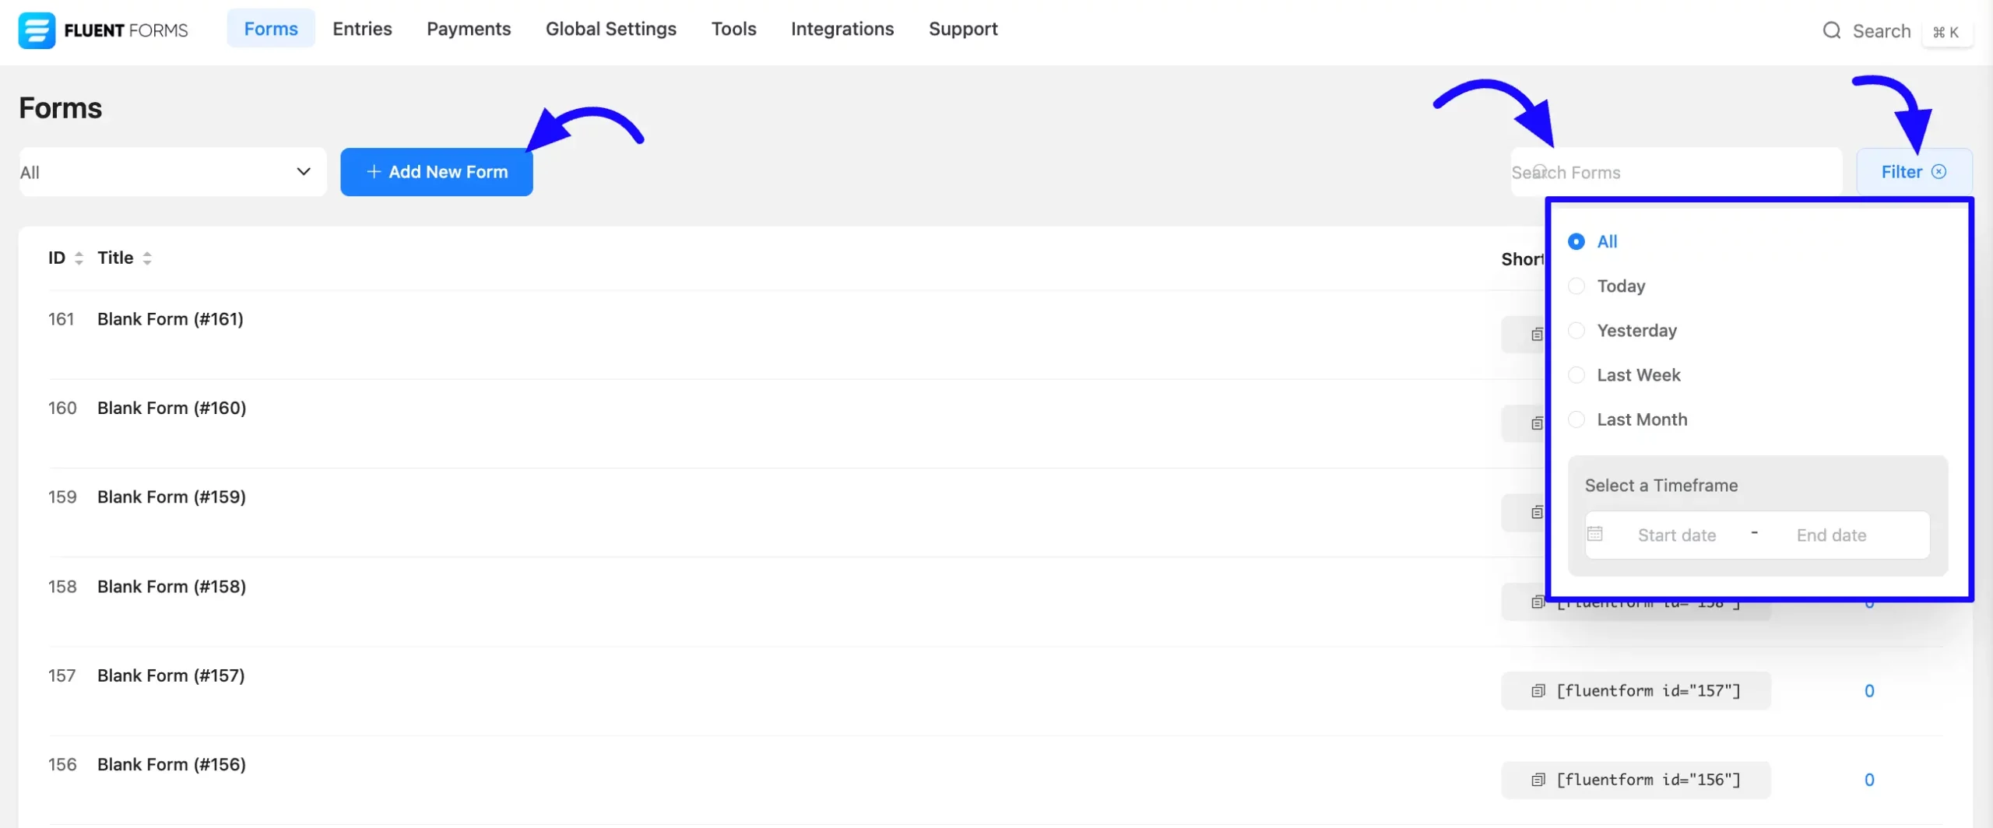1993x828 pixels.
Task: Sort forms by Title column arrows
Action: coord(147,258)
